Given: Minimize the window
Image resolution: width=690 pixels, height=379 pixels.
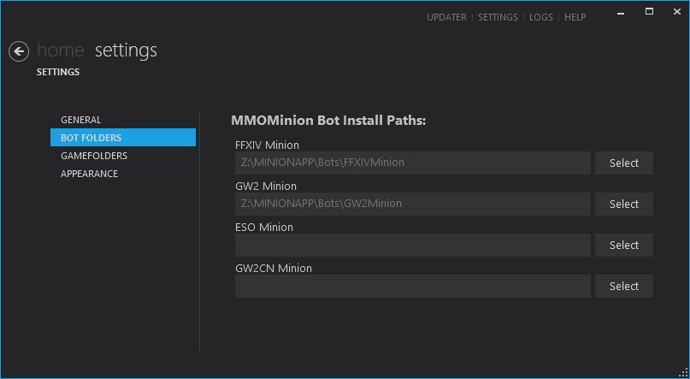Looking at the screenshot, I should point(621,12).
